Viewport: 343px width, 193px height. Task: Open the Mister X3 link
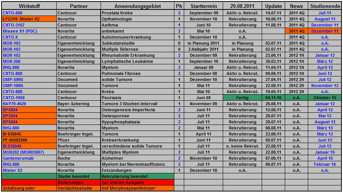coord(12,170)
